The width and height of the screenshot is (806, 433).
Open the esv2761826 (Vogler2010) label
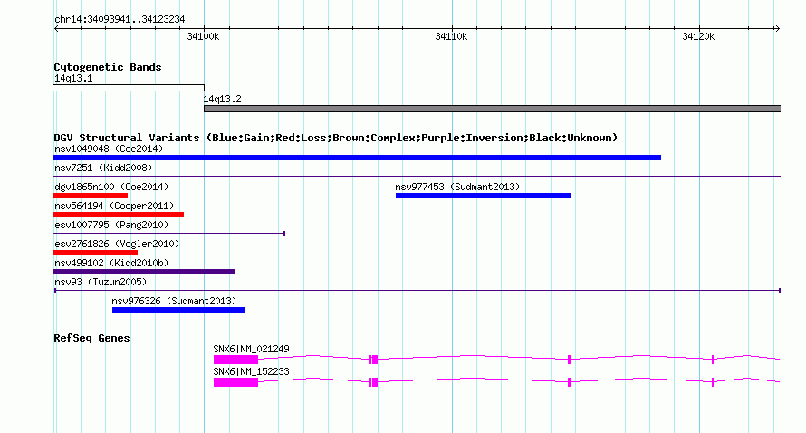117,244
